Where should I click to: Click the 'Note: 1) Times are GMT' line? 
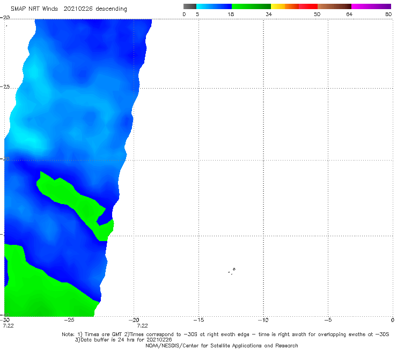click(225, 335)
